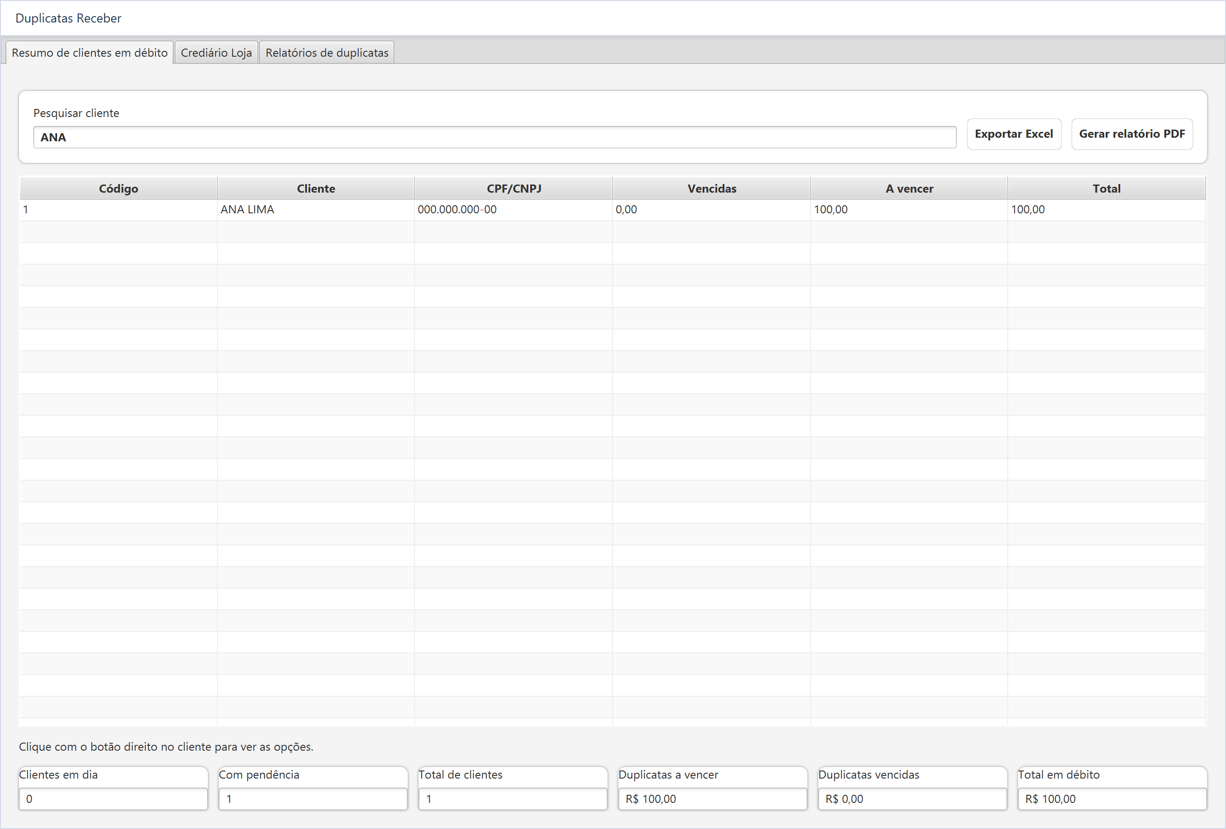Click the CPF 000.000.000-00 cell
The width and height of the screenshot is (1226, 829).
(x=513, y=210)
